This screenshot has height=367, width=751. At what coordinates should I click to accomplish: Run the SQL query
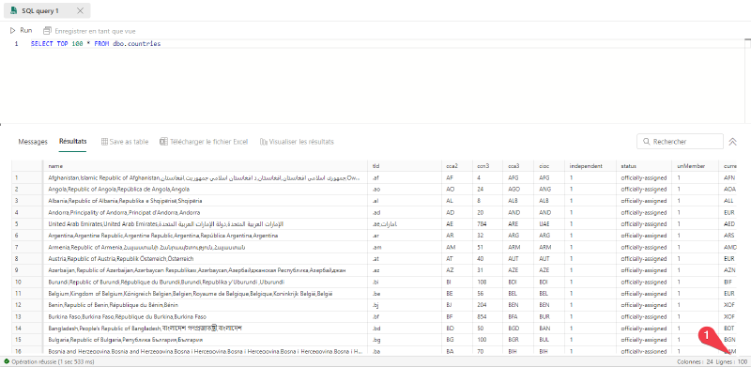(21, 30)
